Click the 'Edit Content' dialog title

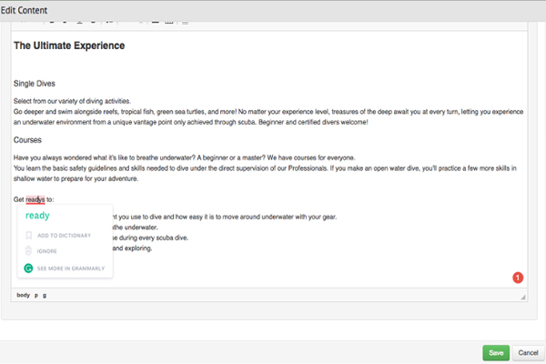click(24, 10)
